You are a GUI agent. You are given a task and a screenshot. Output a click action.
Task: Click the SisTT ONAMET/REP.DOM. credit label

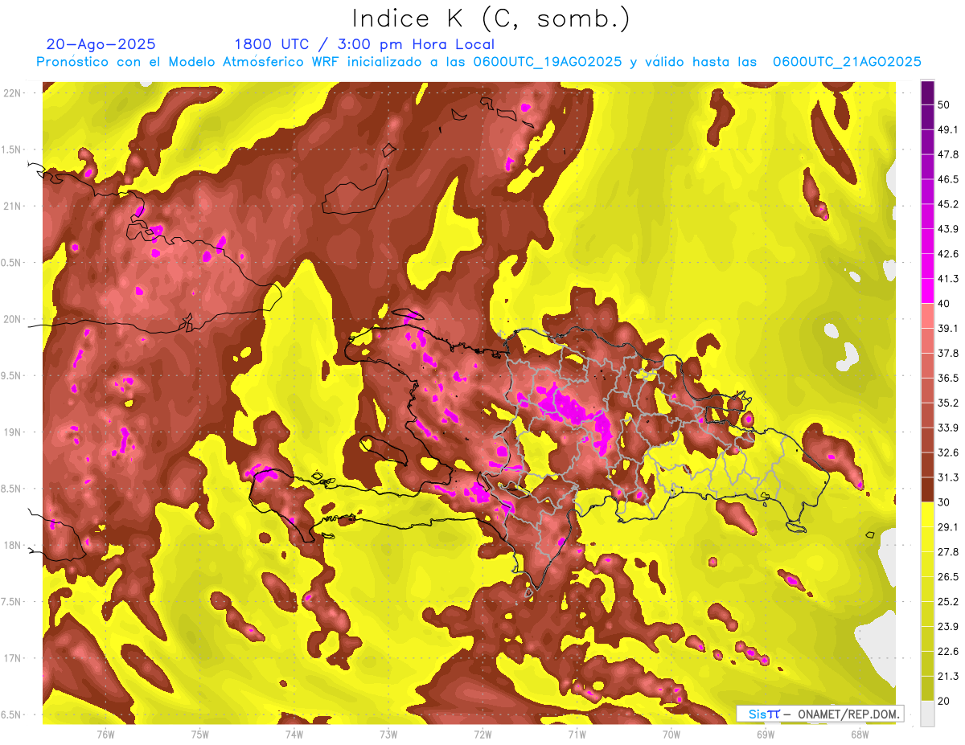point(819,714)
